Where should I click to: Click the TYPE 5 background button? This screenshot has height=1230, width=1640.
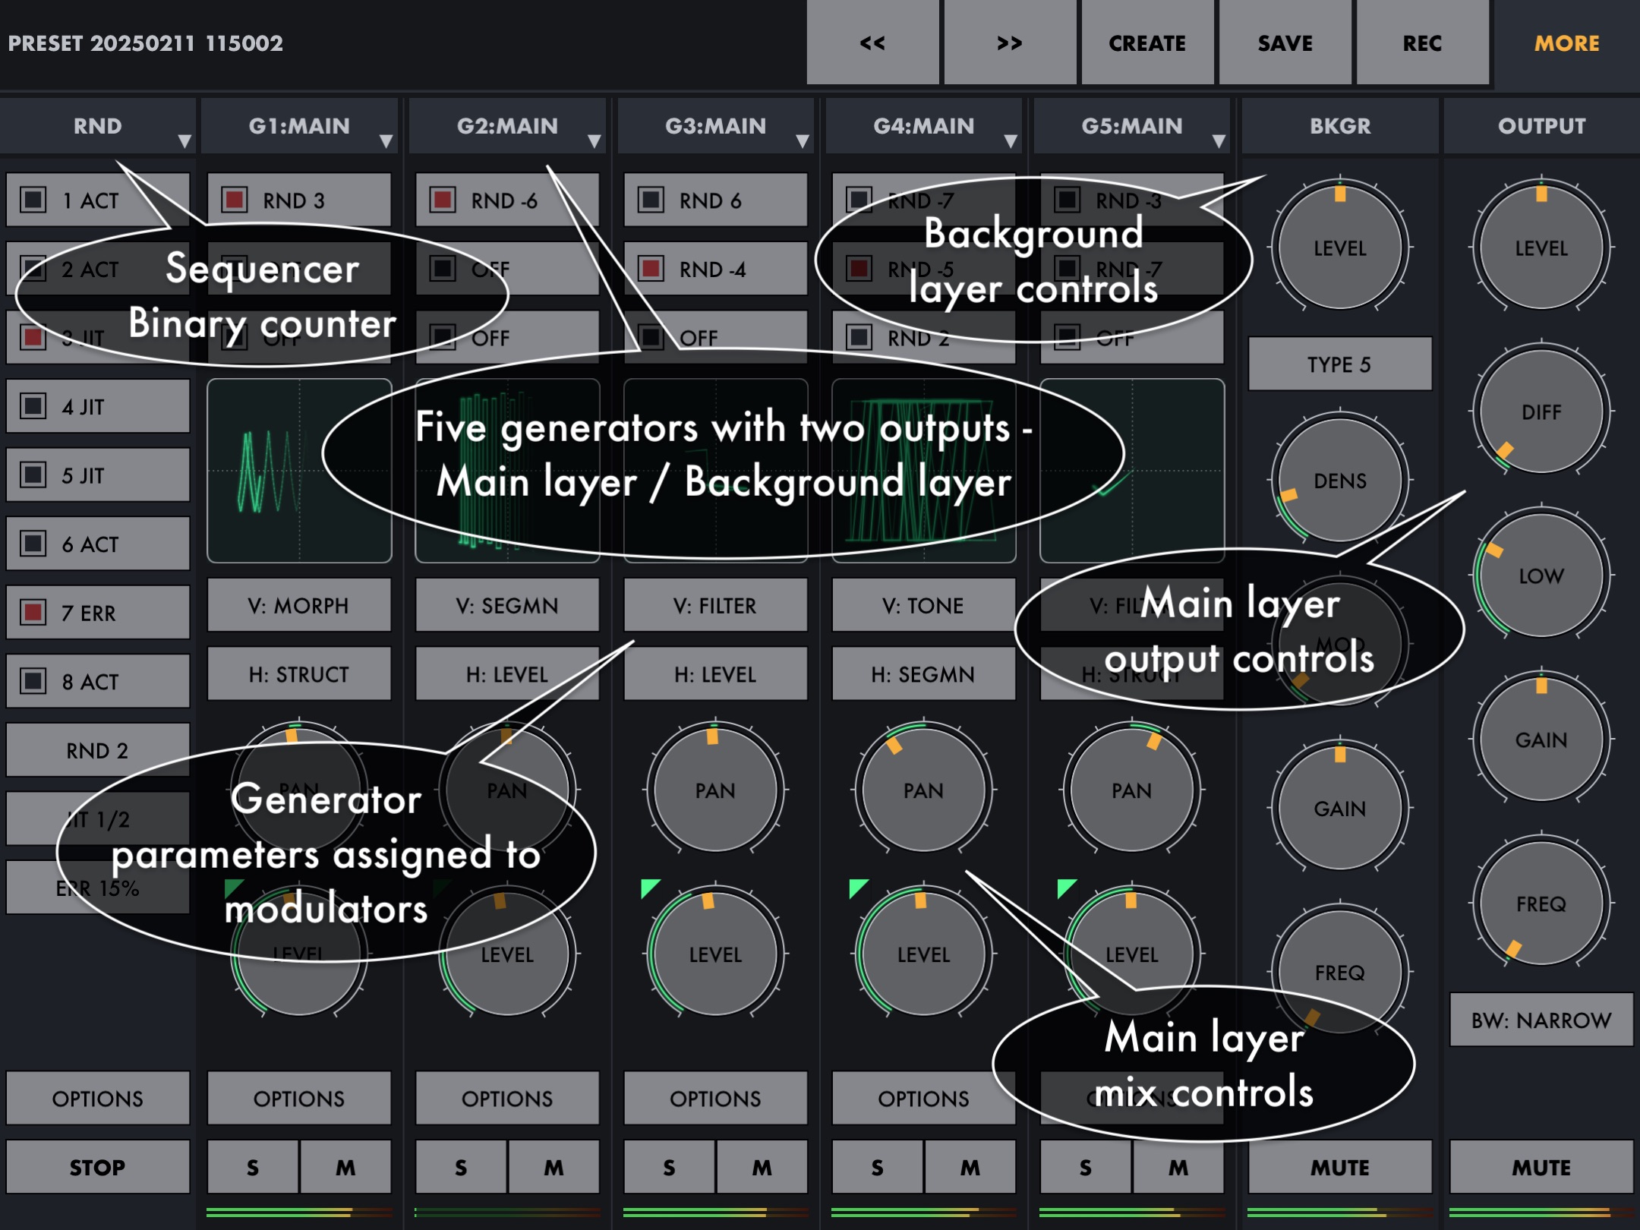coord(1340,364)
